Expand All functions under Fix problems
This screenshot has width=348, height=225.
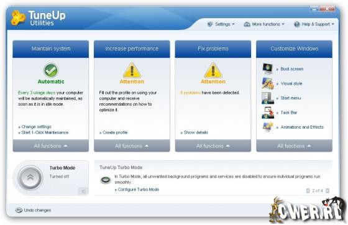(x=213, y=146)
